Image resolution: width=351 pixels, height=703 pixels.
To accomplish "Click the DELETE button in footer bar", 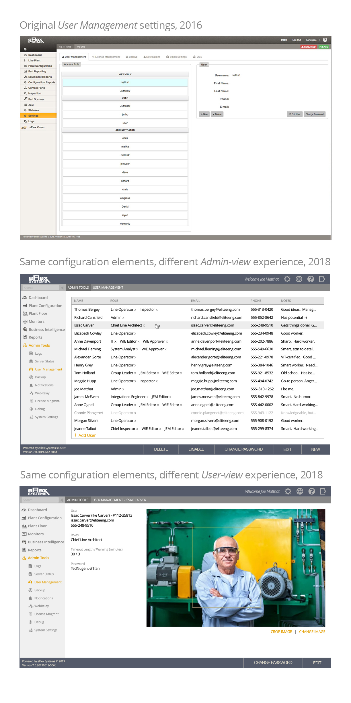I will (x=161, y=449).
